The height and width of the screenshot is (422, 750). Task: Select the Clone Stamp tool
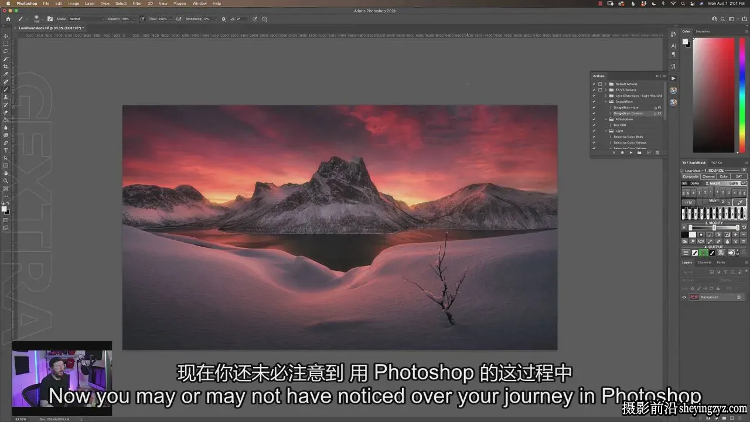tap(6, 97)
